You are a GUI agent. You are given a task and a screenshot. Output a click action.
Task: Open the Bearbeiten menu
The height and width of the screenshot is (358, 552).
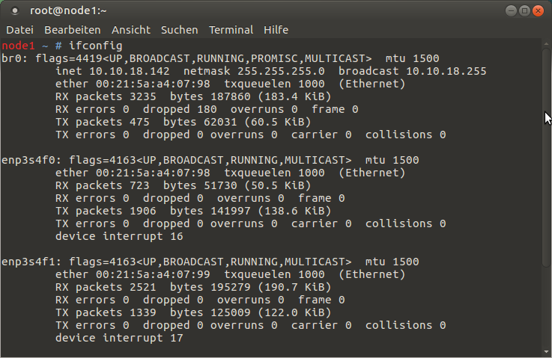point(72,30)
